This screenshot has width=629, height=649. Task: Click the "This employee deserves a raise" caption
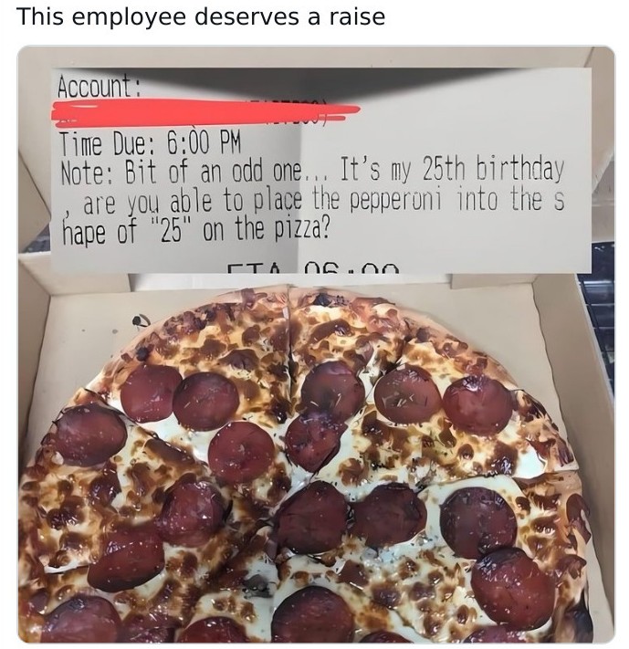201,16
